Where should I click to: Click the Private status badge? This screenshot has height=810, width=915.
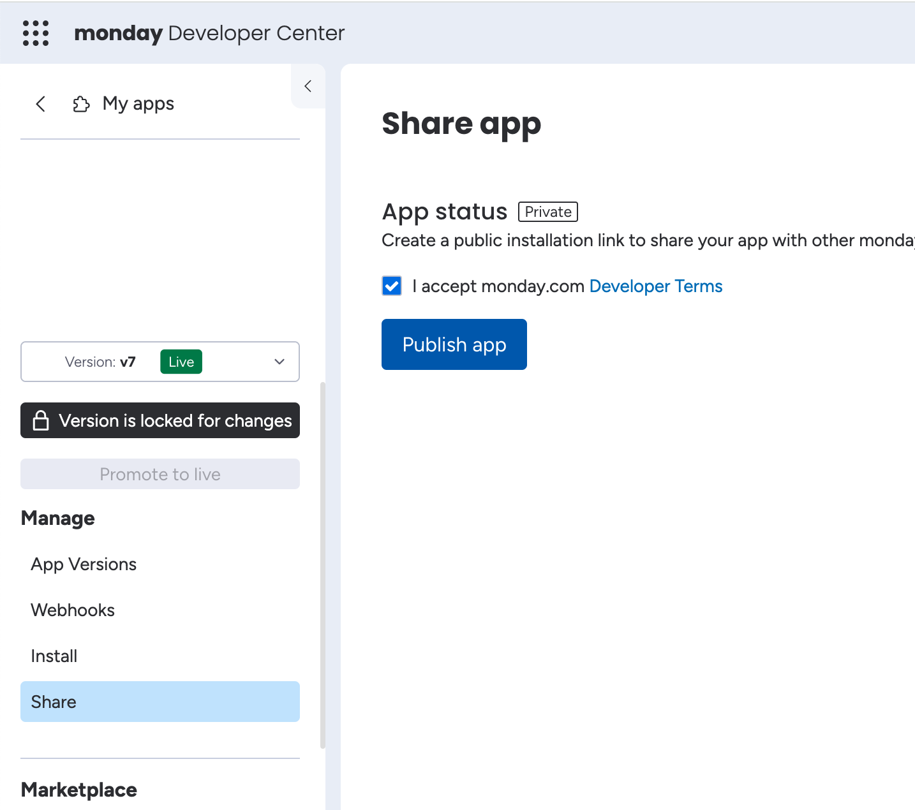(x=548, y=212)
